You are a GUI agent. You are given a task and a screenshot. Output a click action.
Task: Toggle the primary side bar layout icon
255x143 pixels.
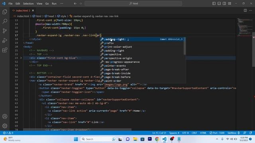pyautogui.click(x=214, y=4)
